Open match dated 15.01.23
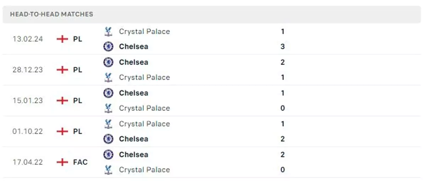 pyautogui.click(x=28, y=101)
